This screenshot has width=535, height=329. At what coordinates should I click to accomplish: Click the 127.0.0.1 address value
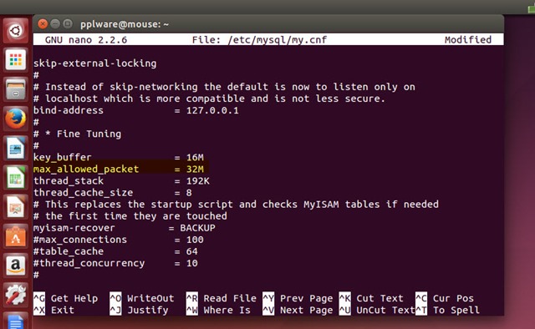point(212,110)
